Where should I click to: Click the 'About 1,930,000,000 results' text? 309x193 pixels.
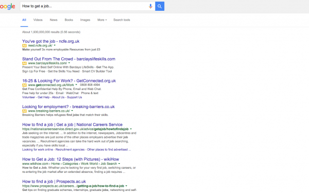pyautogui.click(x=51, y=32)
